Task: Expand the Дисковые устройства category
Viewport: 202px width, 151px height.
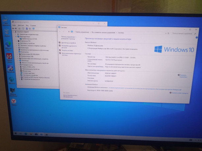Action: coord(16,43)
